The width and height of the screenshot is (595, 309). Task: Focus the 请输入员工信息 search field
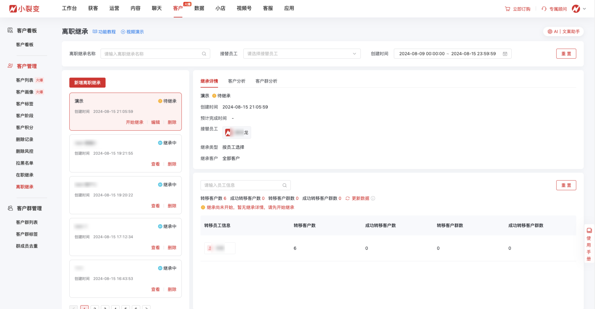[x=245, y=185]
